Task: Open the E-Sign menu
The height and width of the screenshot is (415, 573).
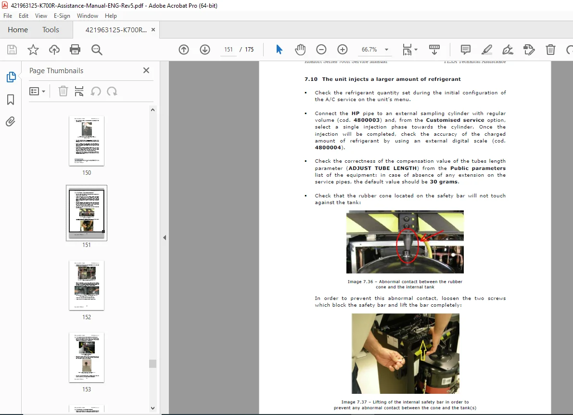Action: point(62,16)
